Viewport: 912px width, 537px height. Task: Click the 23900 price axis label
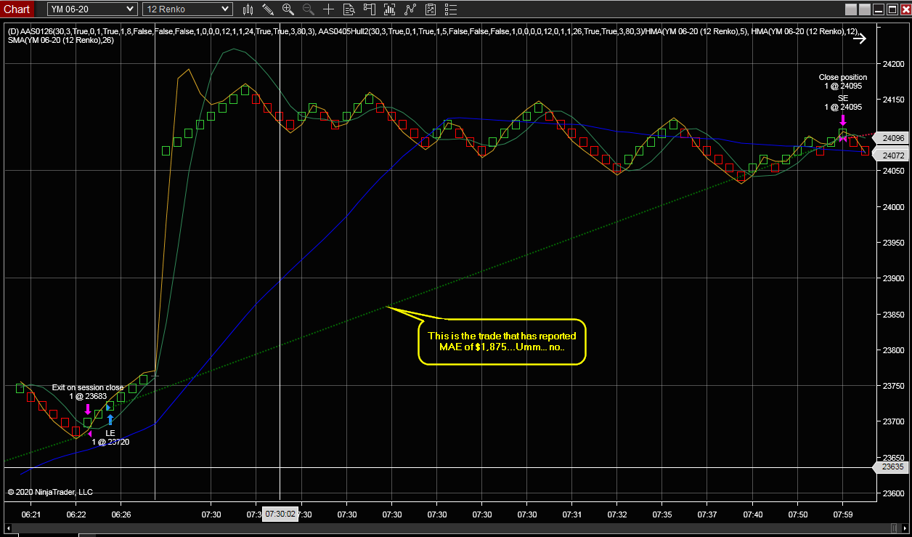click(x=894, y=278)
